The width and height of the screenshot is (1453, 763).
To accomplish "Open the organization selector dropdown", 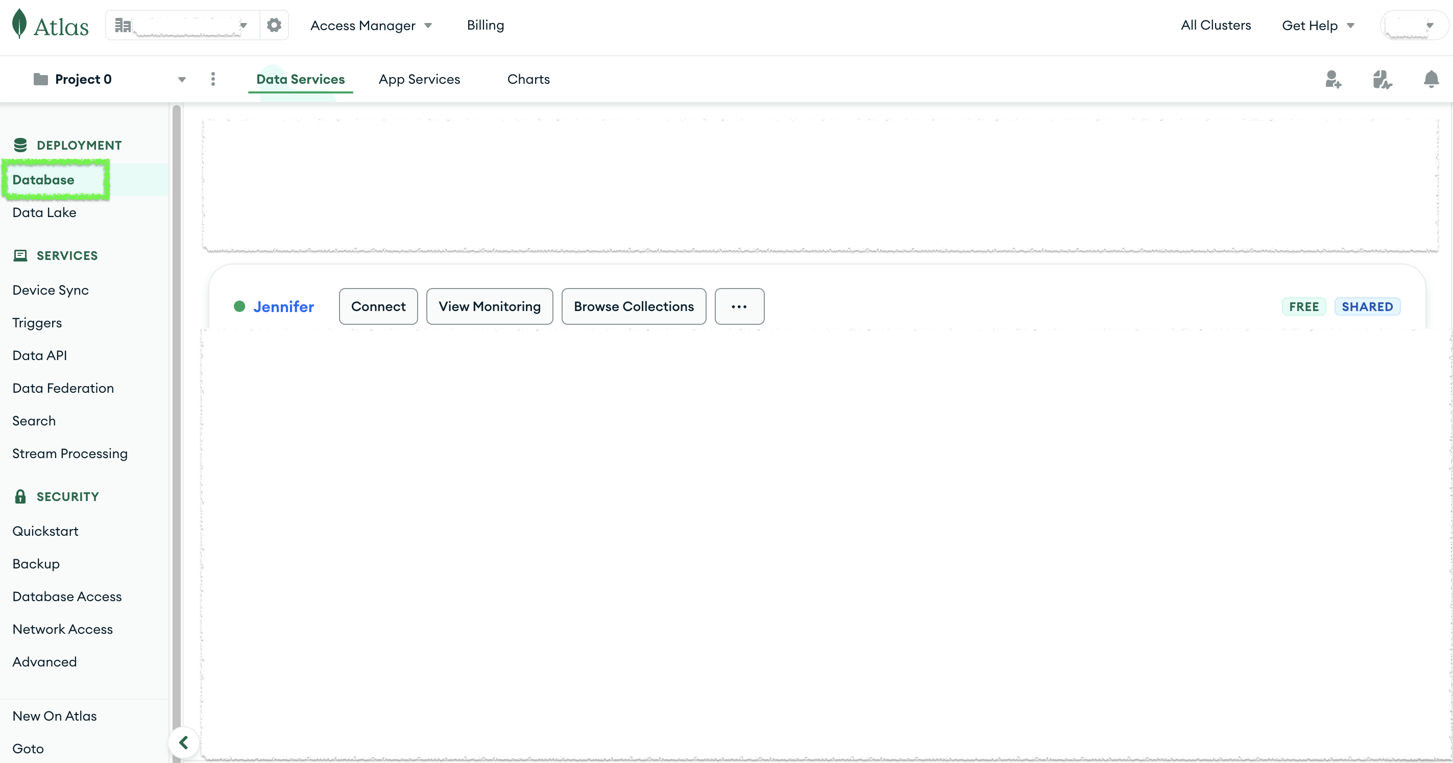I will tap(183, 25).
